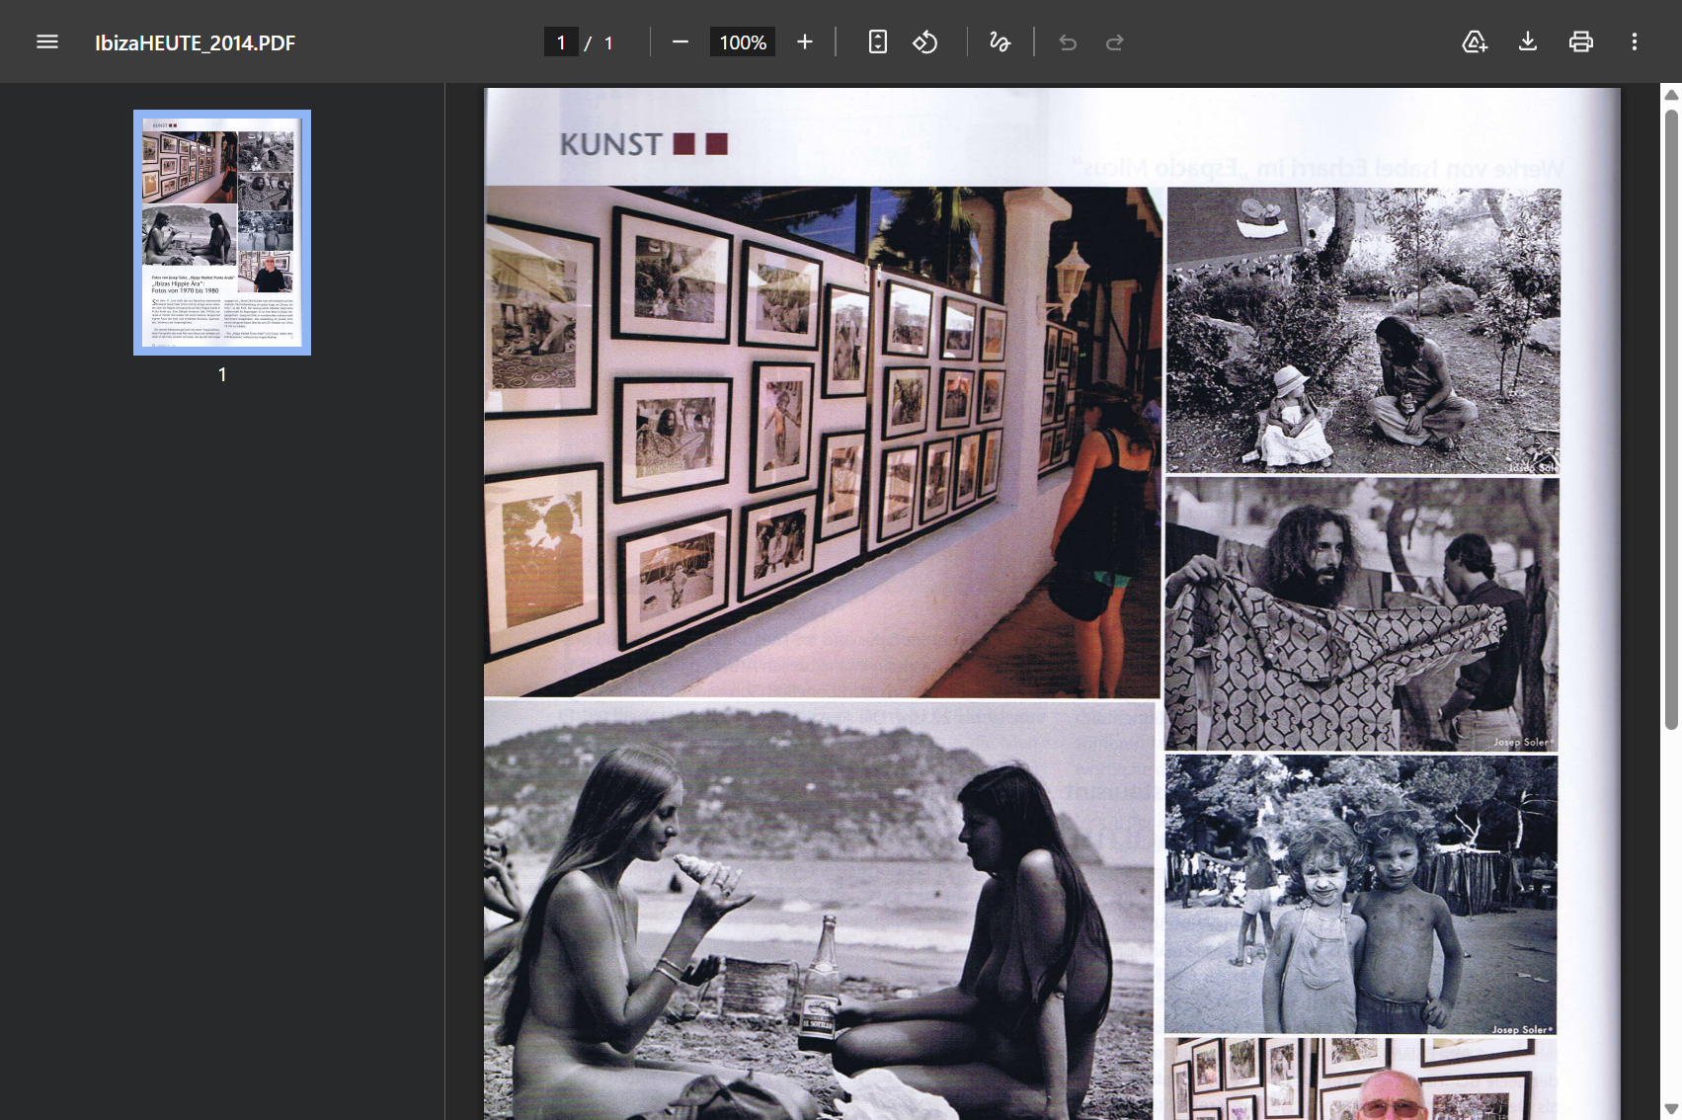Screen dimensions: 1682x1120
Task: Click the zoom in plus button
Action: click(805, 41)
